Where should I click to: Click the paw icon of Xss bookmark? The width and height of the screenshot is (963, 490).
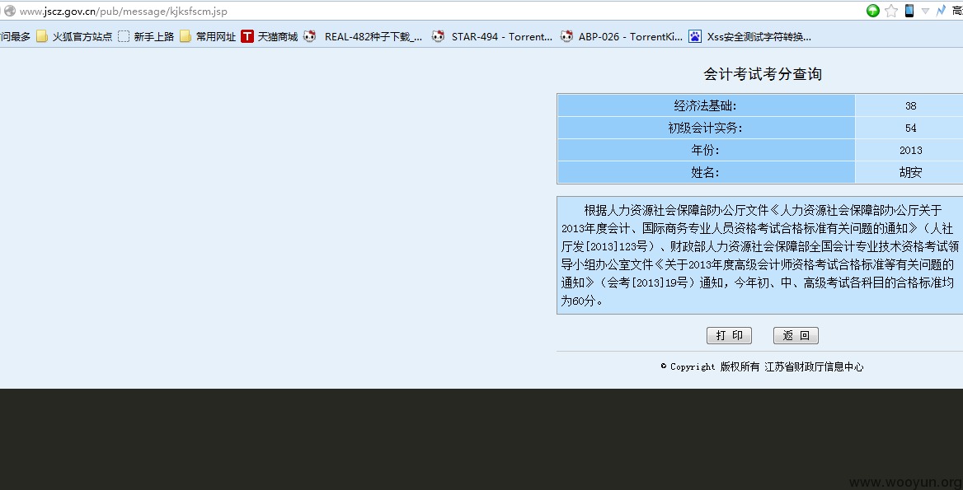(x=694, y=37)
